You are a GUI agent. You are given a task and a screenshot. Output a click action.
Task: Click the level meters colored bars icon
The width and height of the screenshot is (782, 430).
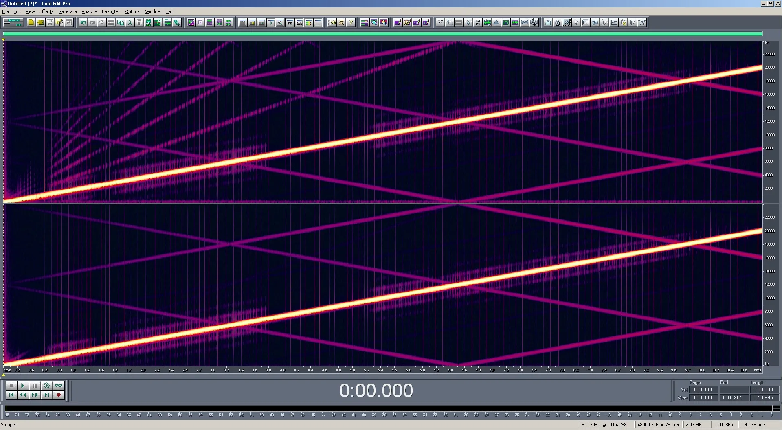pyautogui.click(x=309, y=22)
